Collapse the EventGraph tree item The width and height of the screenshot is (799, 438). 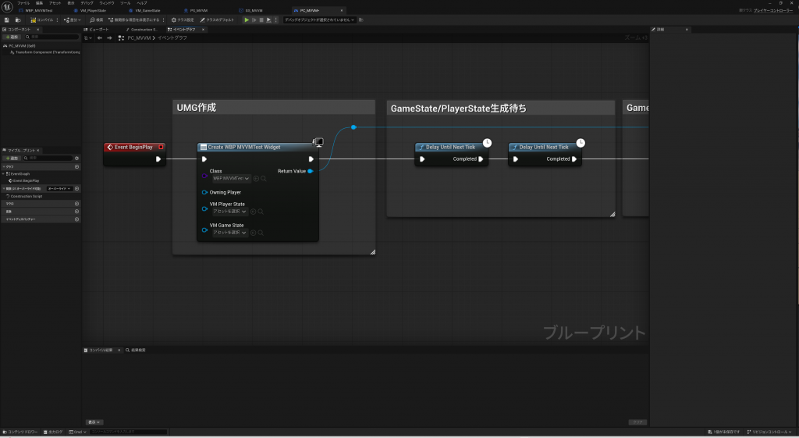pyautogui.click(x=2, y=173)
